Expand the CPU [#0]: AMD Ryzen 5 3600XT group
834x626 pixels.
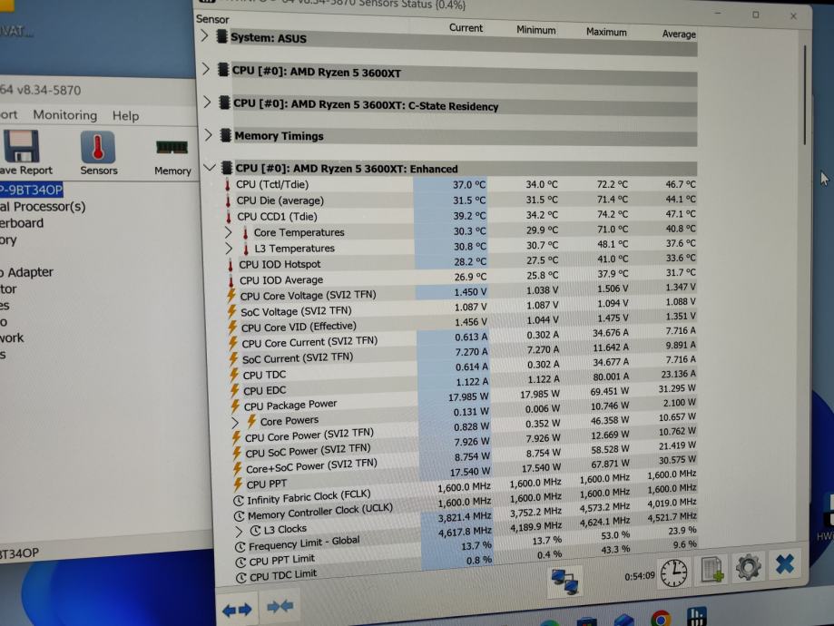(206, 69)
